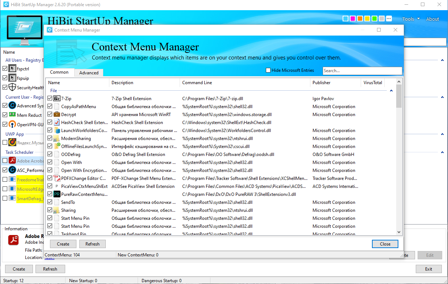The width and height of the screenshot is (448, 284).
Task: Click the OpenVPN-GUI icon
Action: coord(12,124)
